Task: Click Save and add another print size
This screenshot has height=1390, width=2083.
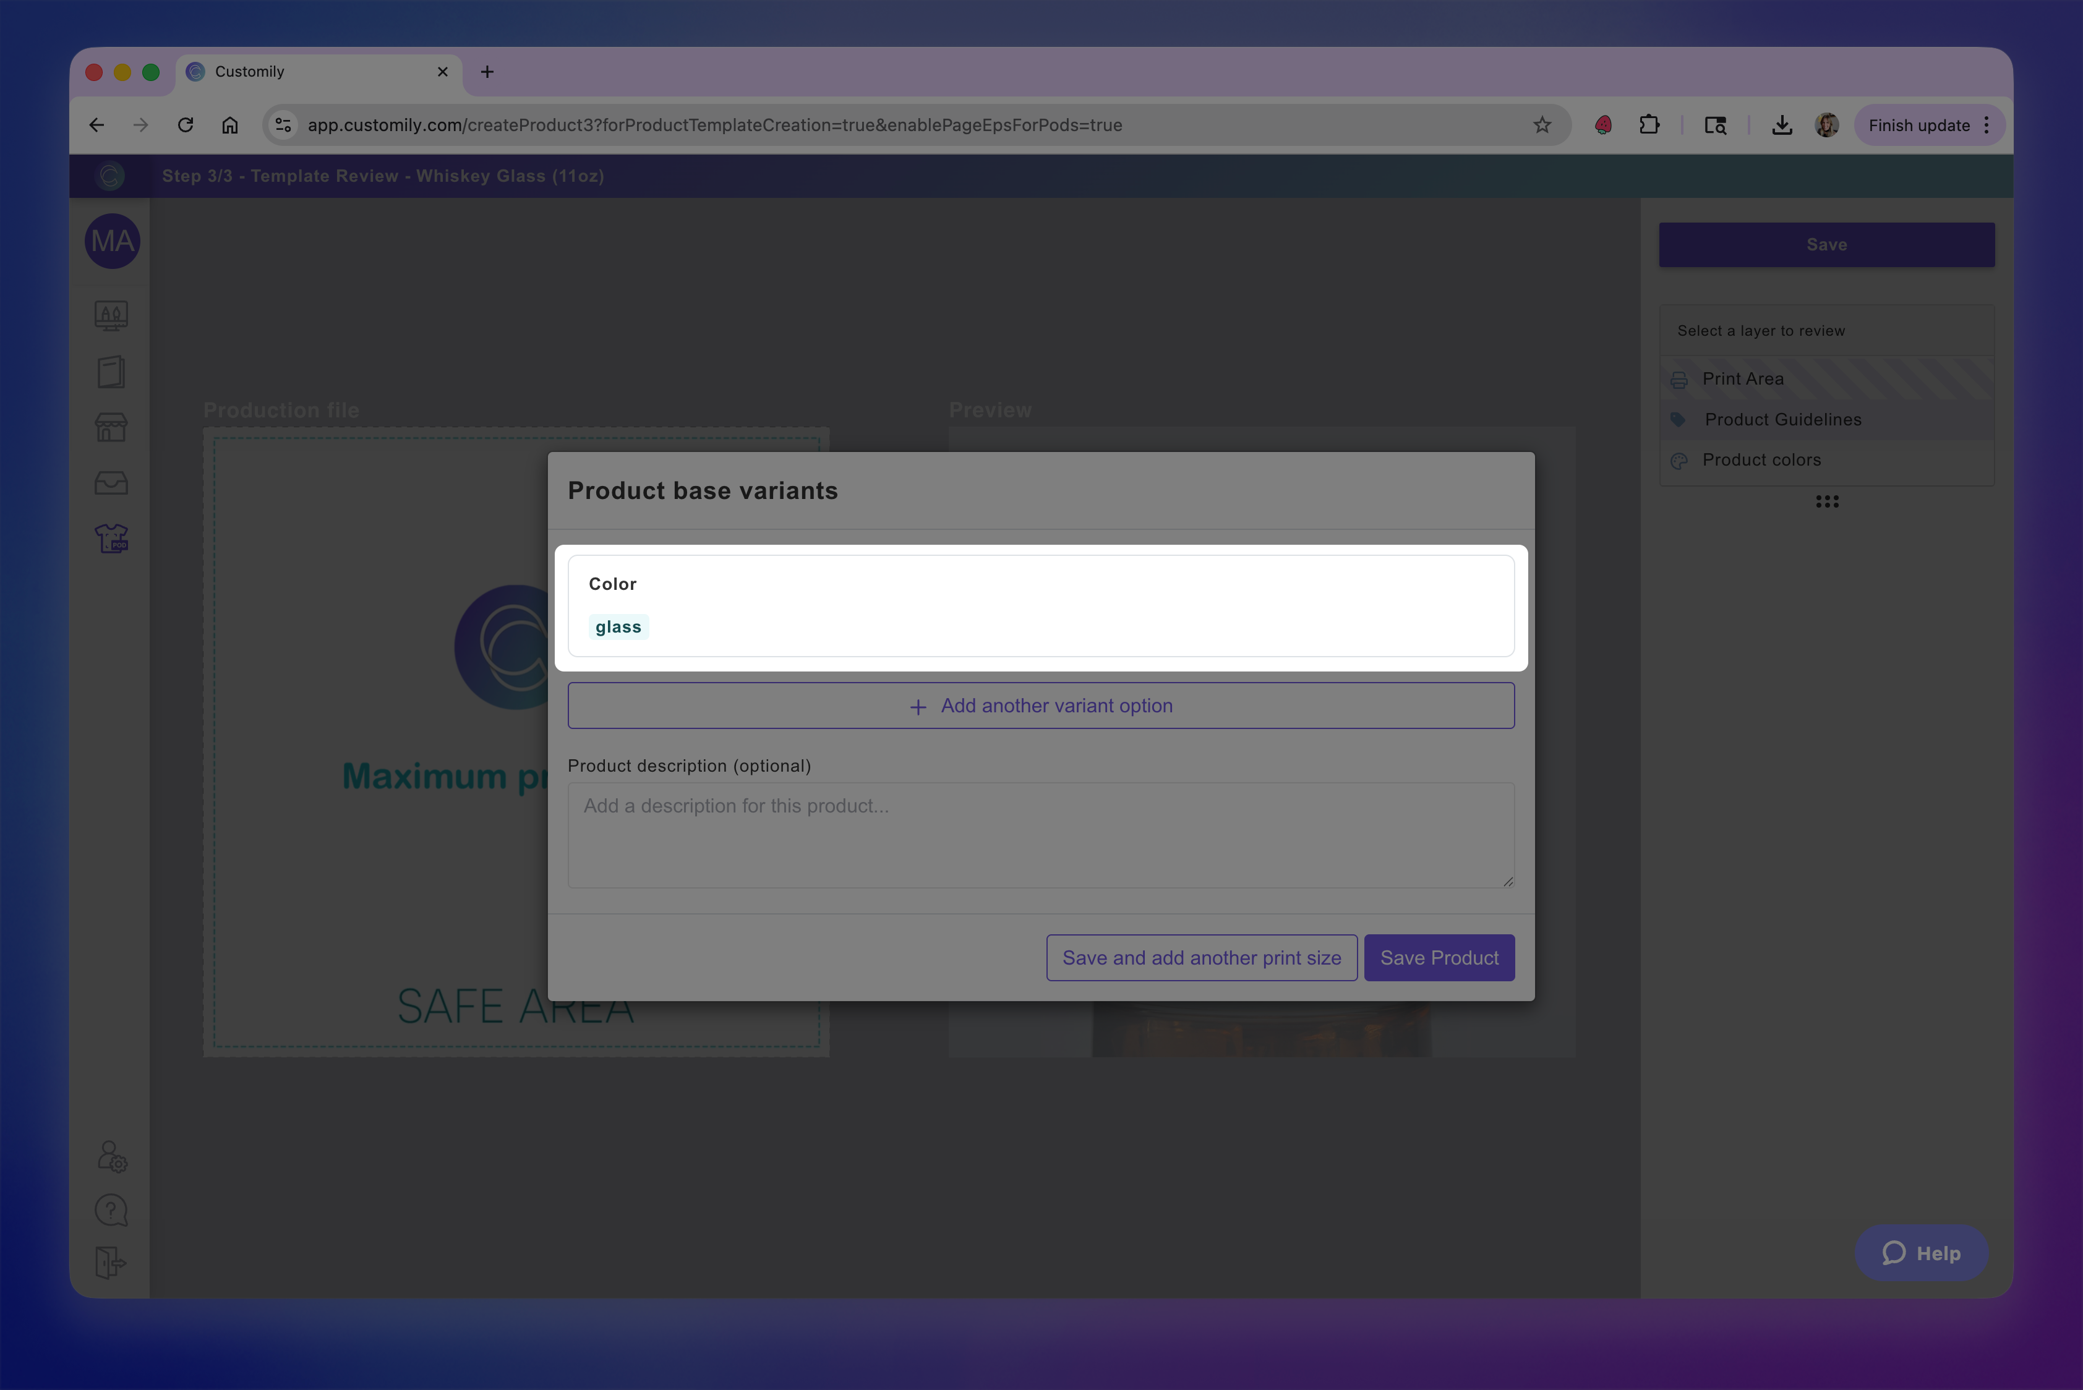Action: tap(1200, 957)
